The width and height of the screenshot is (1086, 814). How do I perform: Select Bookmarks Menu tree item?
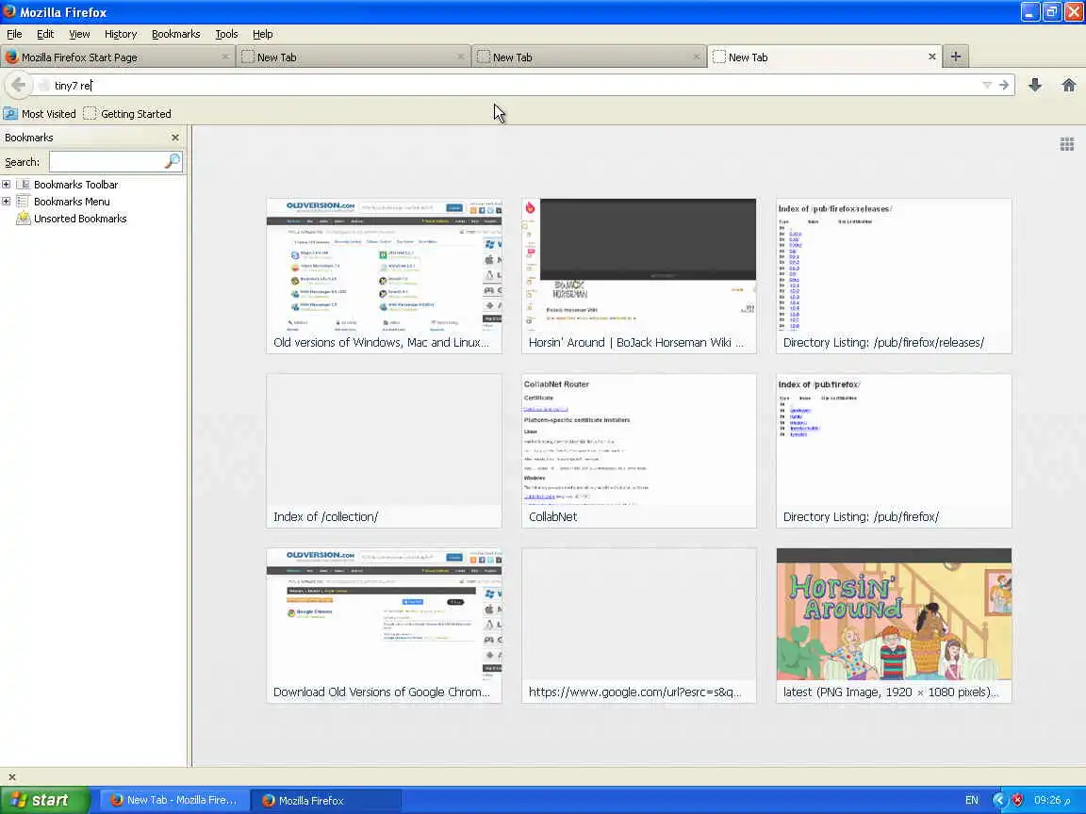click(63, 202)
